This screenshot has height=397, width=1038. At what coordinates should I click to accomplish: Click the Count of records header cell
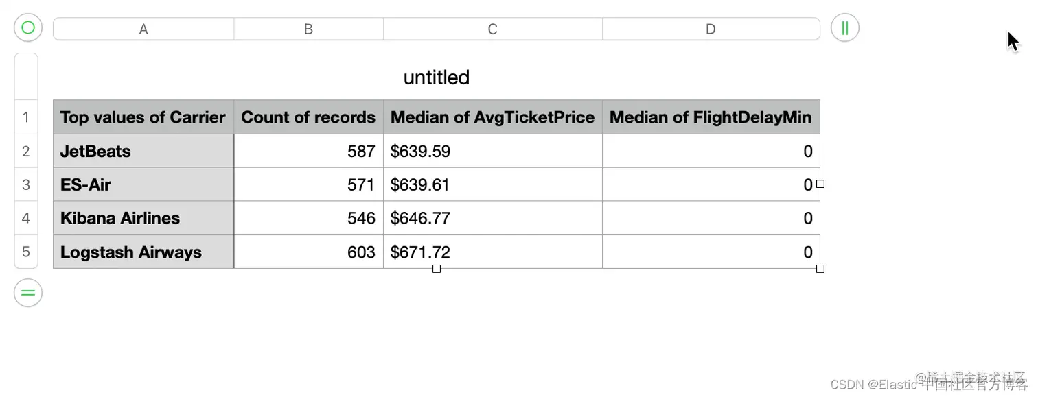click(x=308, y=117)
